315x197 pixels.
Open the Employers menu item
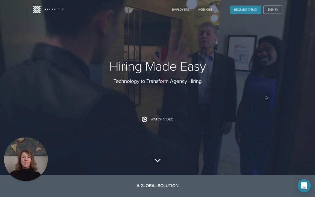(180, 10)
